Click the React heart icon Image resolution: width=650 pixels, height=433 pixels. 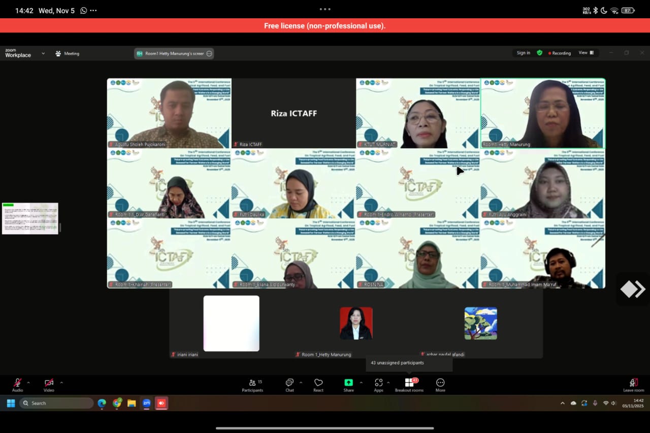(318, 383)
